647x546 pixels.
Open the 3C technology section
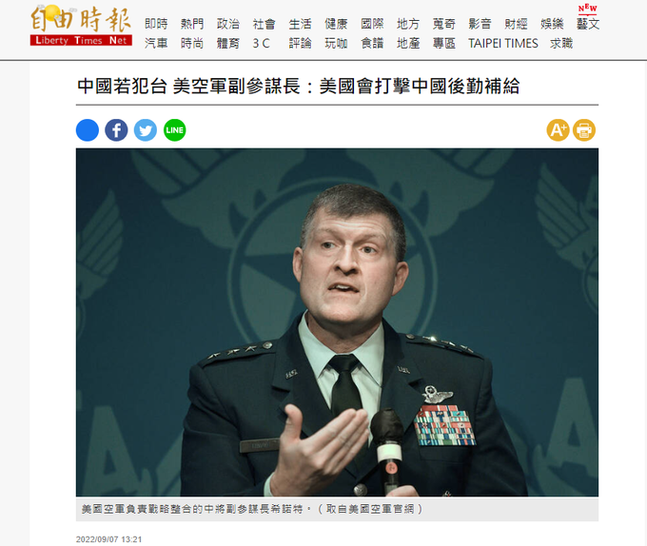point(262,44)
